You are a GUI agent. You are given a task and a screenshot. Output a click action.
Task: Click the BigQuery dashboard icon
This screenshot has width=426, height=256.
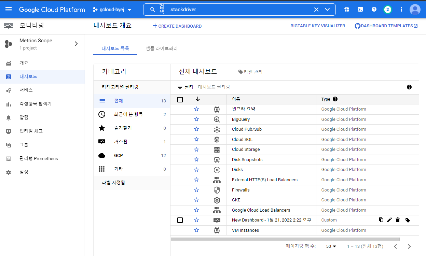pyautogui.click(x=217, y=119)
